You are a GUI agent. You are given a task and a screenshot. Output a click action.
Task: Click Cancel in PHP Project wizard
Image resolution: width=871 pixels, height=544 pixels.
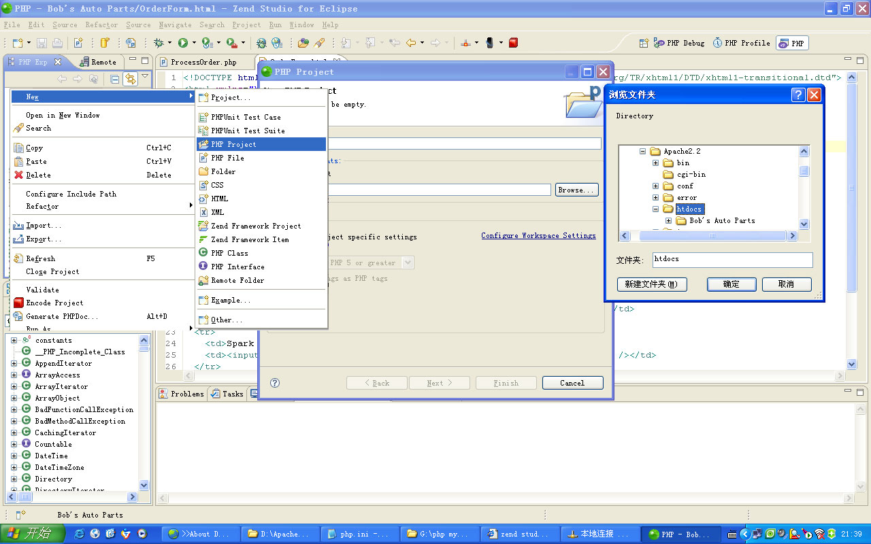(572, 383)
